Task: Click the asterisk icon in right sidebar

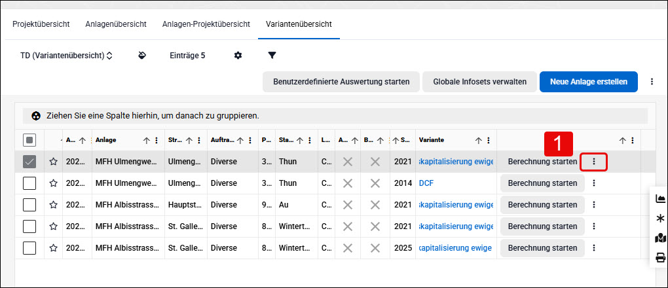Action: coord(660,219)
